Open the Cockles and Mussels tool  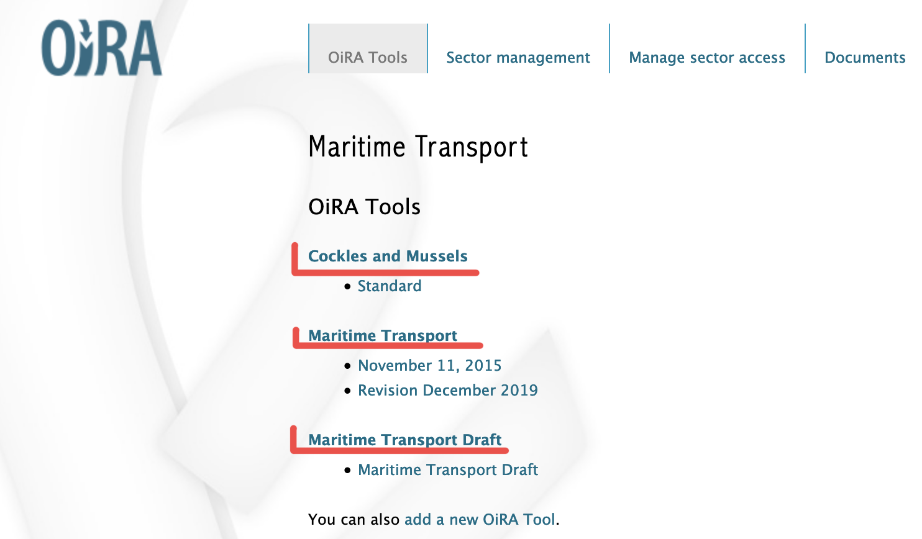click(388, 256)
